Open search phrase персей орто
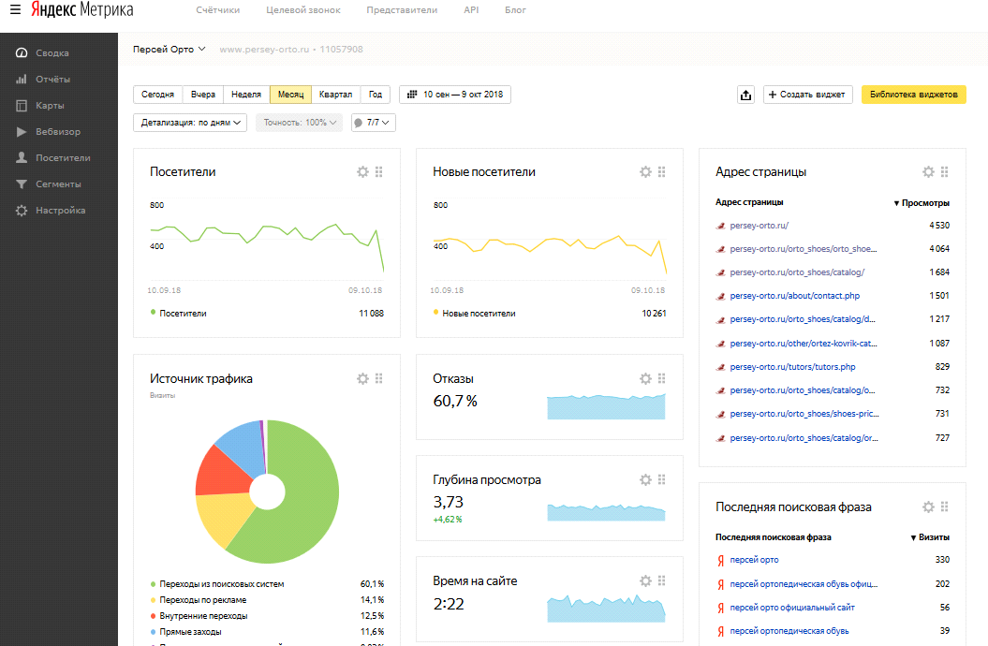Screen dimensions: 988x646 click(x=754, y=560)
